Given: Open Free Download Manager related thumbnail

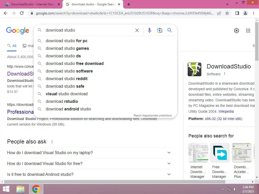Looking at the screenshot, I should pyautogui.click(x=220, y=153).
